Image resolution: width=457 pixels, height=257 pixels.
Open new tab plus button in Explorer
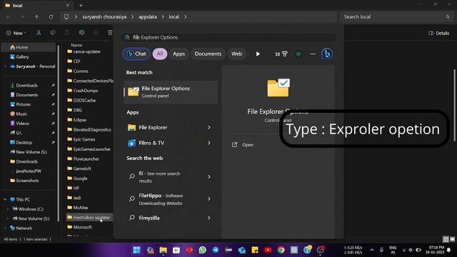click(81, 5)
